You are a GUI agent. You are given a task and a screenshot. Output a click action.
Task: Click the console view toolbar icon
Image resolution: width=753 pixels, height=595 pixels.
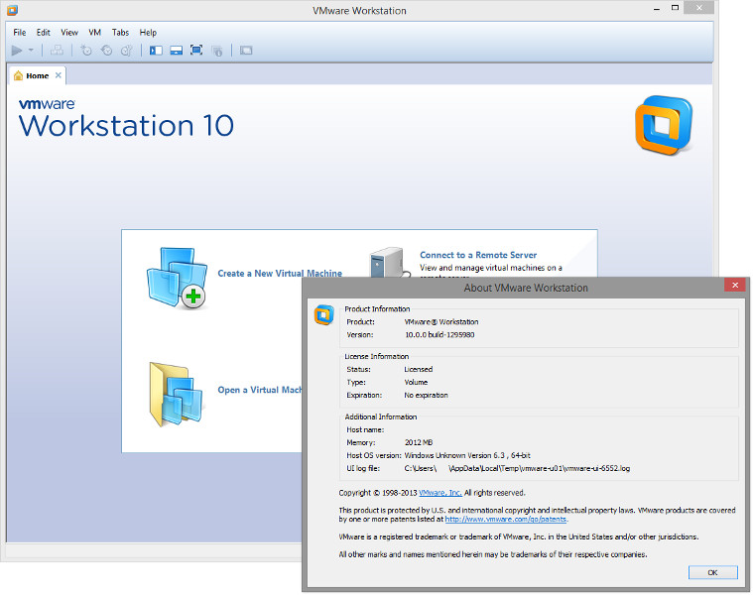246,51
